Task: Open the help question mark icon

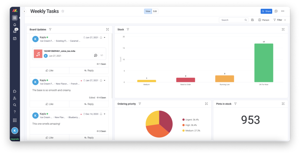Action: [x=15, y=112]
